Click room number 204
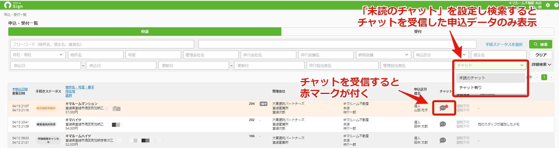This screenshot has height=148, width=559. 252,104
